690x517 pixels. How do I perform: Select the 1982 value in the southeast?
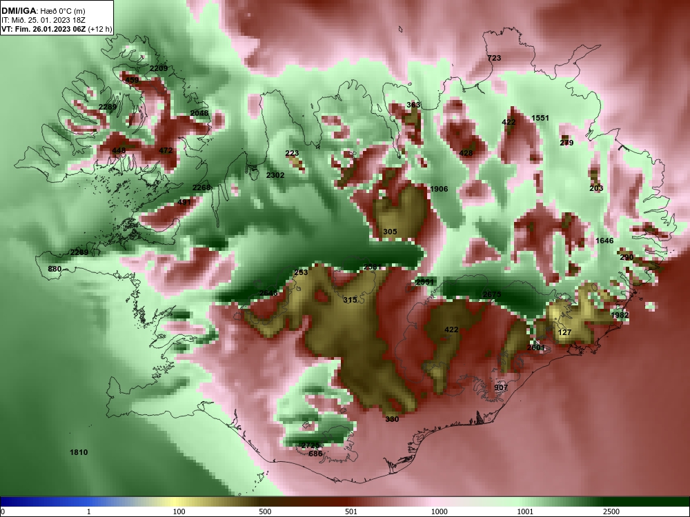[x=620, y=315]
